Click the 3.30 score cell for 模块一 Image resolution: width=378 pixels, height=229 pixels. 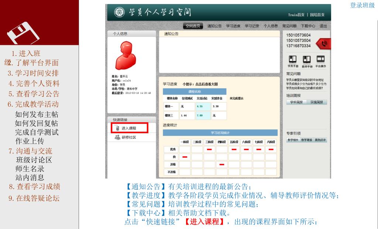tap(219, 106)
